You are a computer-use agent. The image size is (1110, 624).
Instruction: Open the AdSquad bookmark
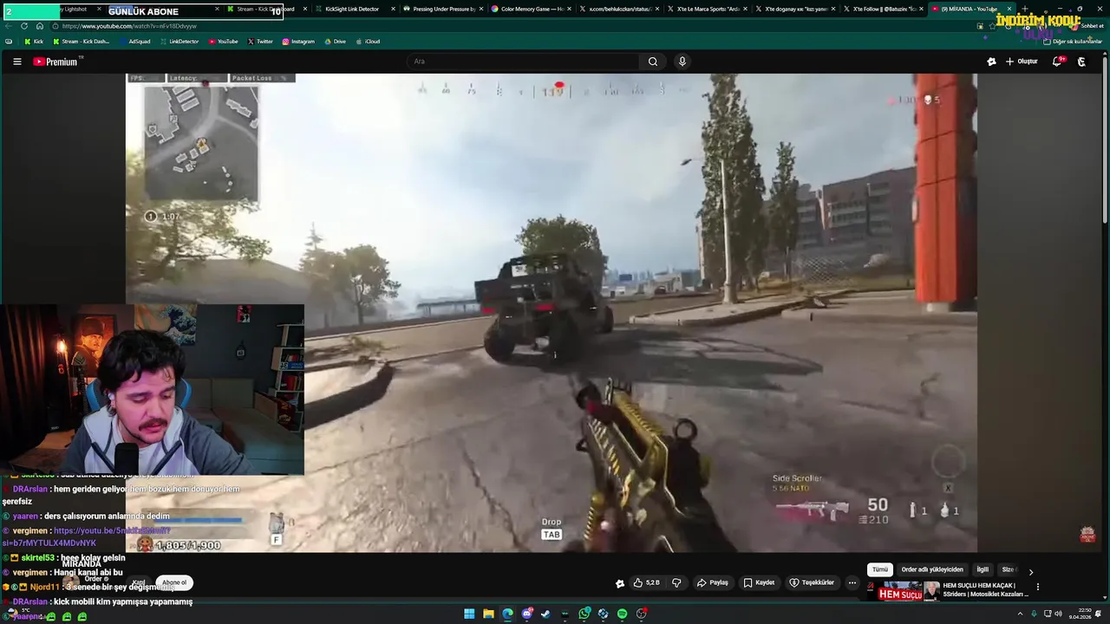[134, 42]
